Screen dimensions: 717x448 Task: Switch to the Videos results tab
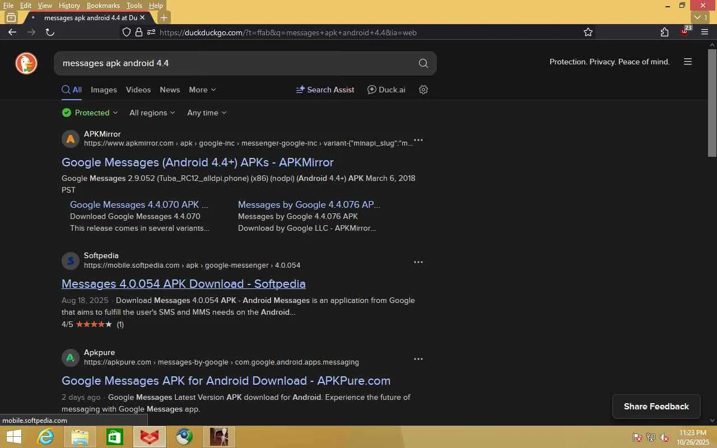[x=138, y=90]
